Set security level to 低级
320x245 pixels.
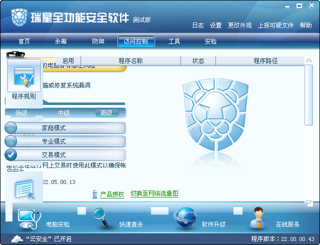coord(21,113)
